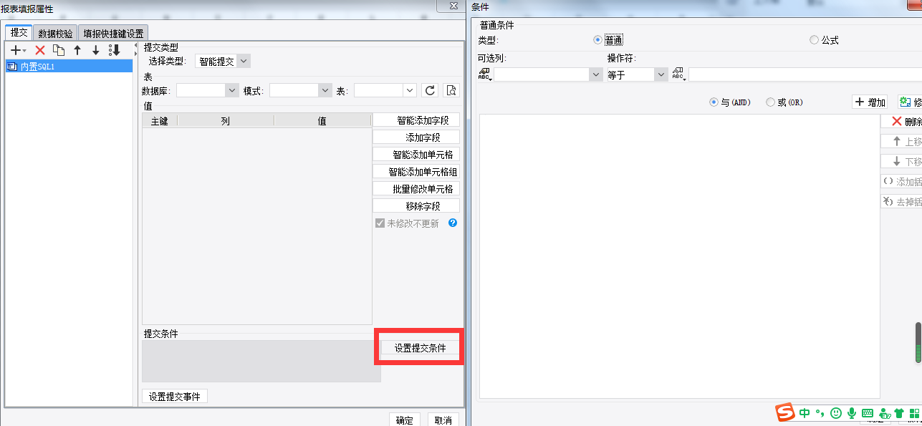
Task: Click the move down arrow above the SQL list
Action: click(95, 50)
